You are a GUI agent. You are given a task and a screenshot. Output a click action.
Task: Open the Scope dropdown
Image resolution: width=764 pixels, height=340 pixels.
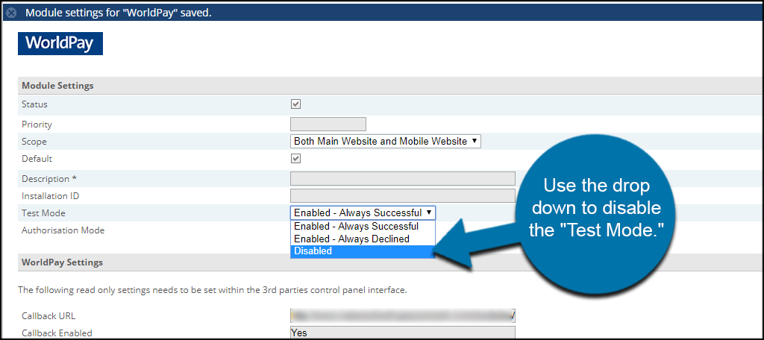click(386, 142)
